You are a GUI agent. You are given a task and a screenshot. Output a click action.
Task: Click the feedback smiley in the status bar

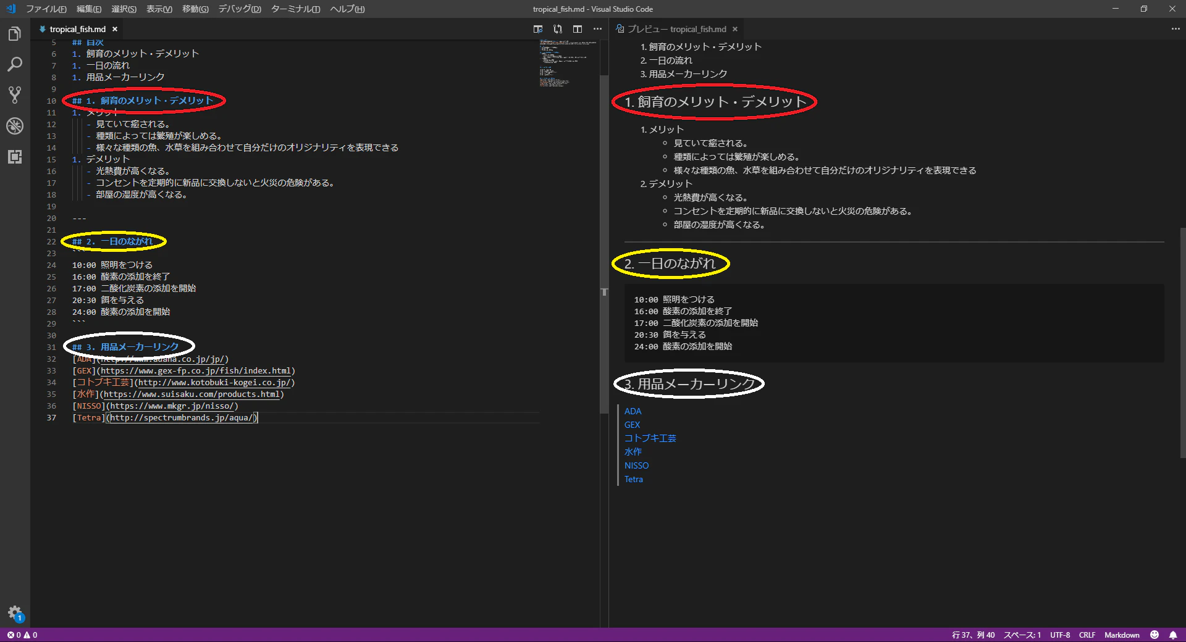pyautogui.click(x=1154, y=635)
